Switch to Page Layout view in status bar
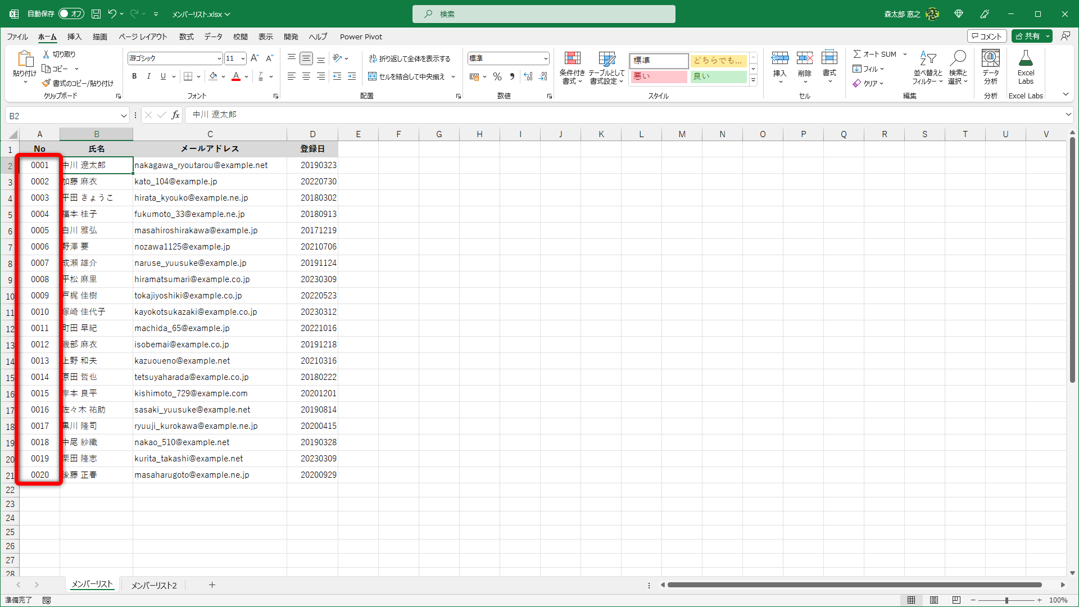Screen dimensions: 1079x607 point(934,600)
